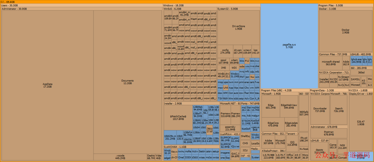
Task: Click the Program Files (x86) - 4.2GB header
Action: pos(285,91)
